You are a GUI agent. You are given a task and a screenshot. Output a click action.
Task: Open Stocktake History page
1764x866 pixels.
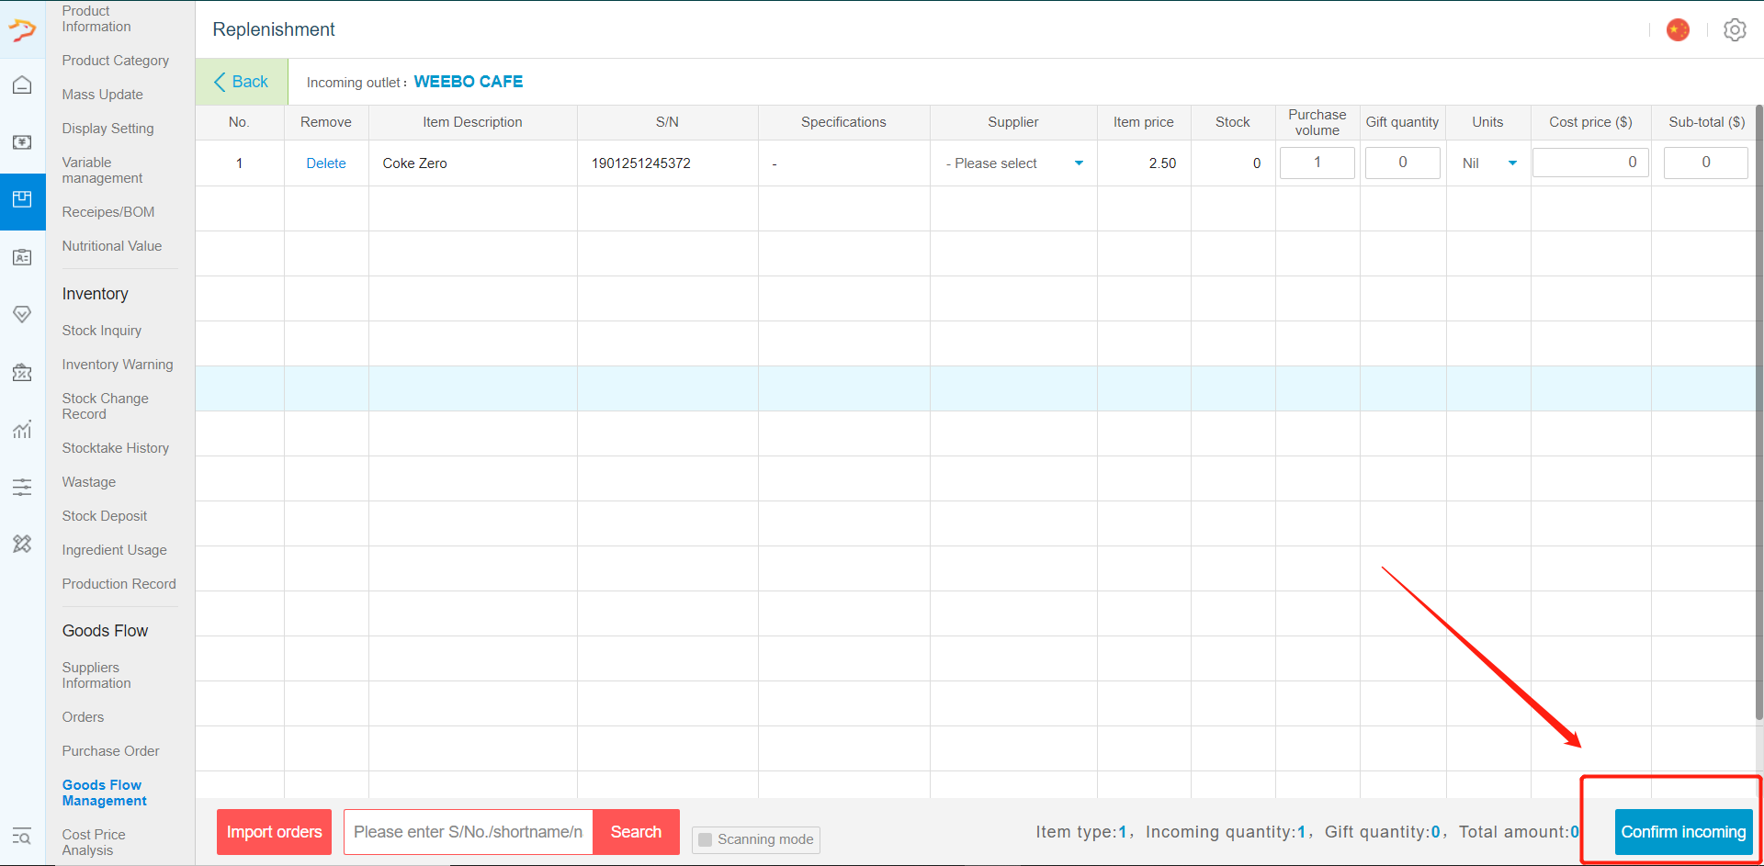116,448
